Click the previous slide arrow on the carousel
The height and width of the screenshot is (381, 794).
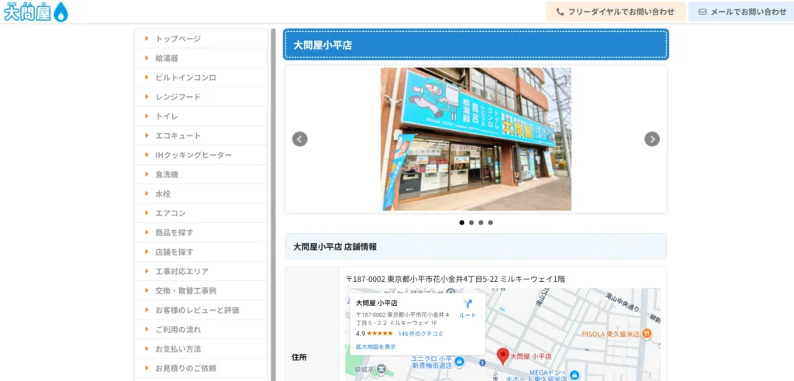300,139
